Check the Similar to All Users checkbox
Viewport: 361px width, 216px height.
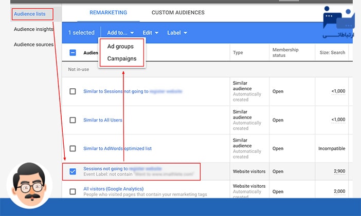click(73, 120)
